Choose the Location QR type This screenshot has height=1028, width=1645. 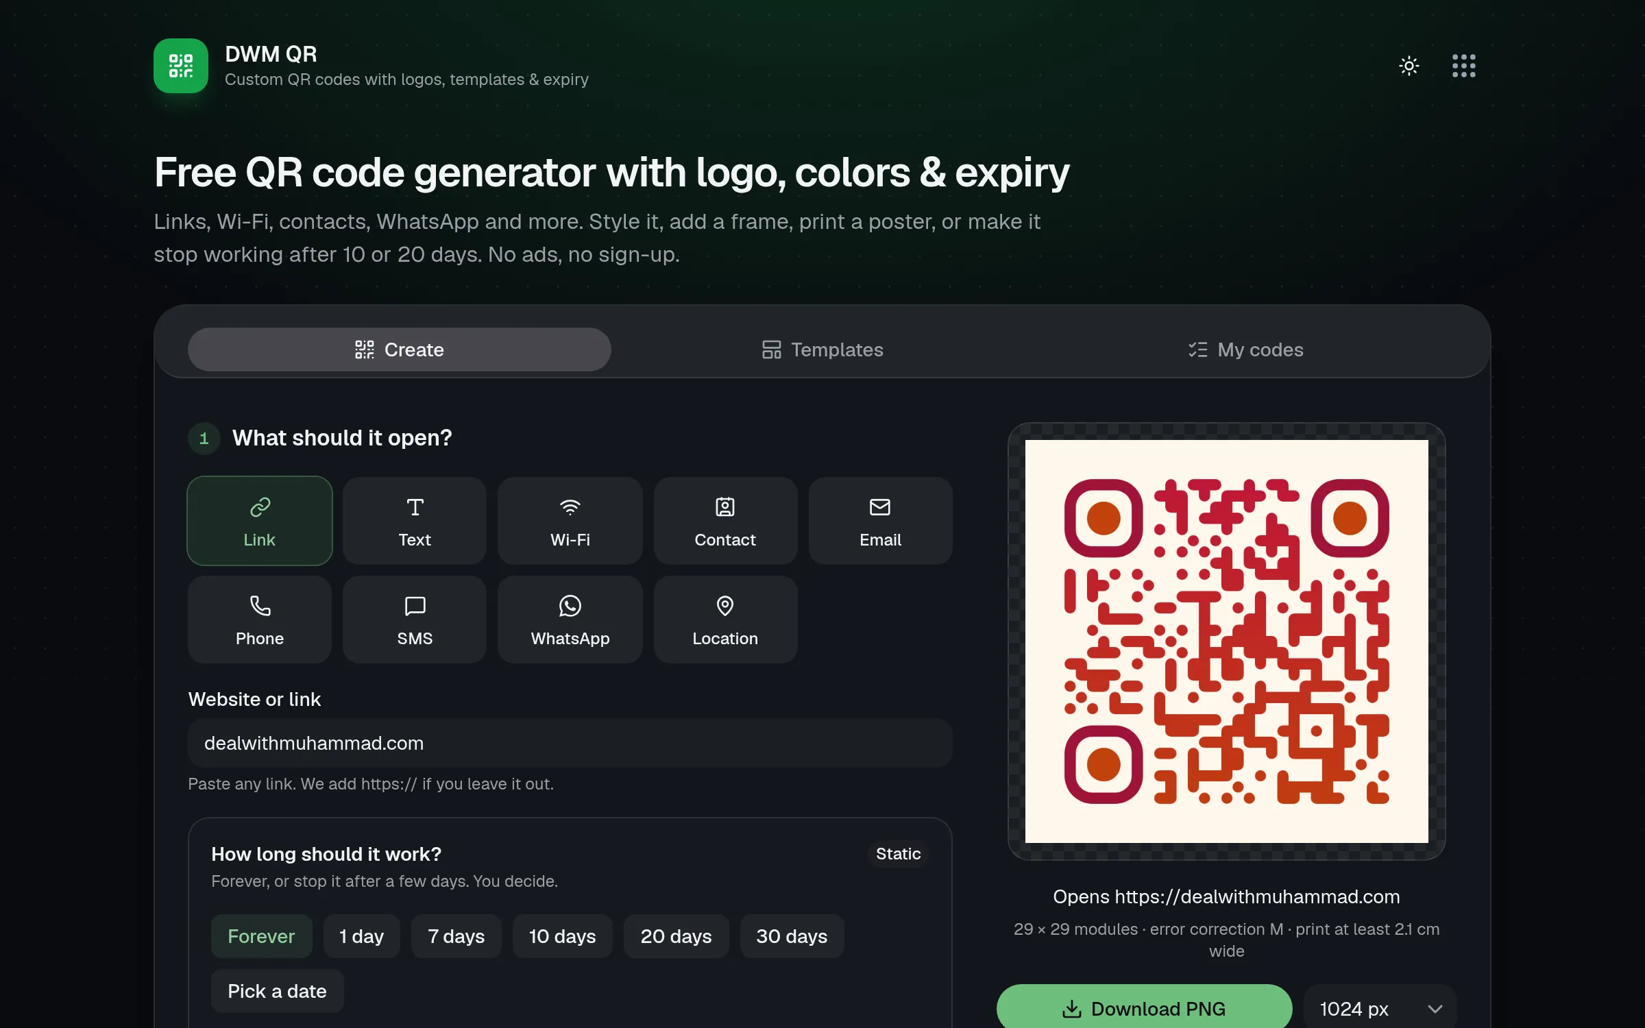pos(725,620)
